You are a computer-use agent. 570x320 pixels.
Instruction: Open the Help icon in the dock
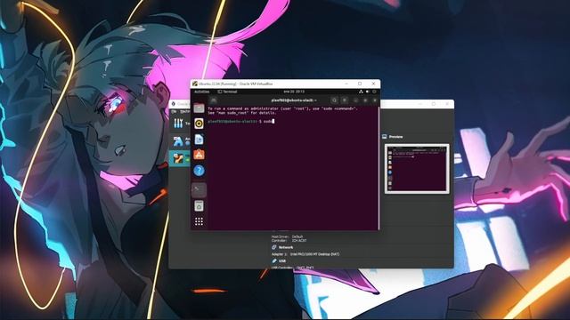pyautogui.click(x=199, y=171)
